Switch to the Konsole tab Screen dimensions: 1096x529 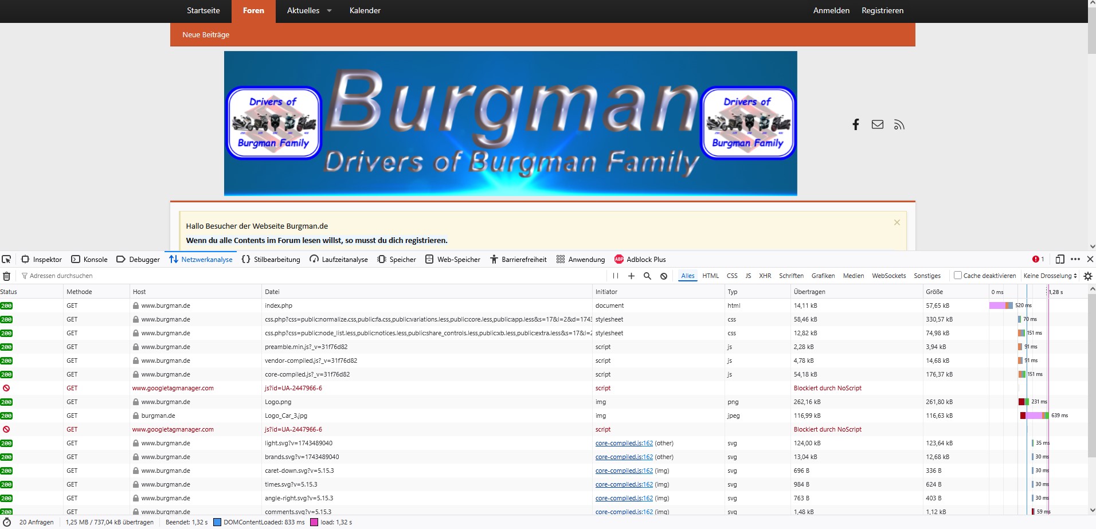point(89,259)
